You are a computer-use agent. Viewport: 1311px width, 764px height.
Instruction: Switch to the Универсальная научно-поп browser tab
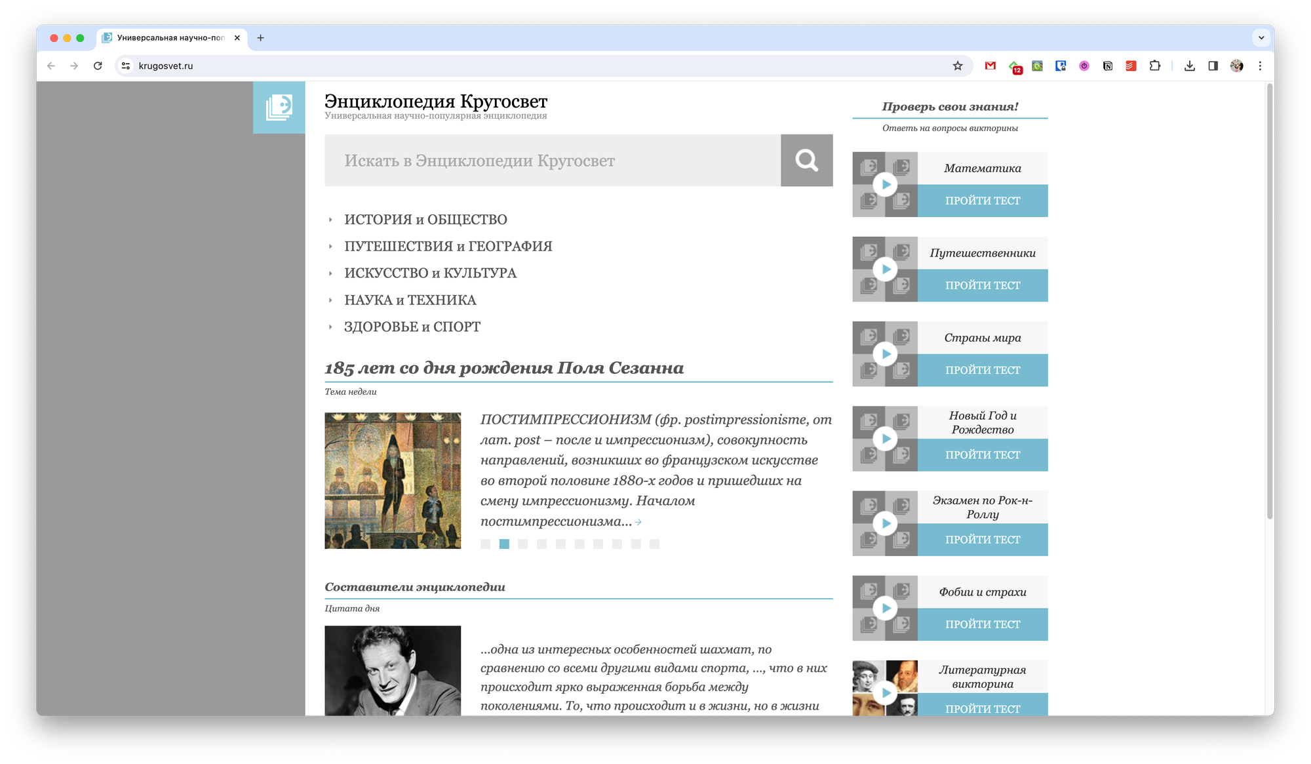coord(170,38)
